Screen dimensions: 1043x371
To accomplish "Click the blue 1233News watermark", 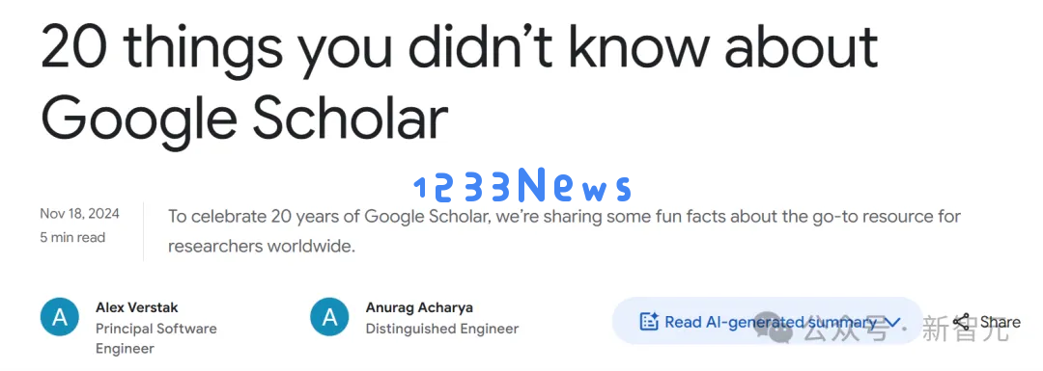I will coord(522,185).
